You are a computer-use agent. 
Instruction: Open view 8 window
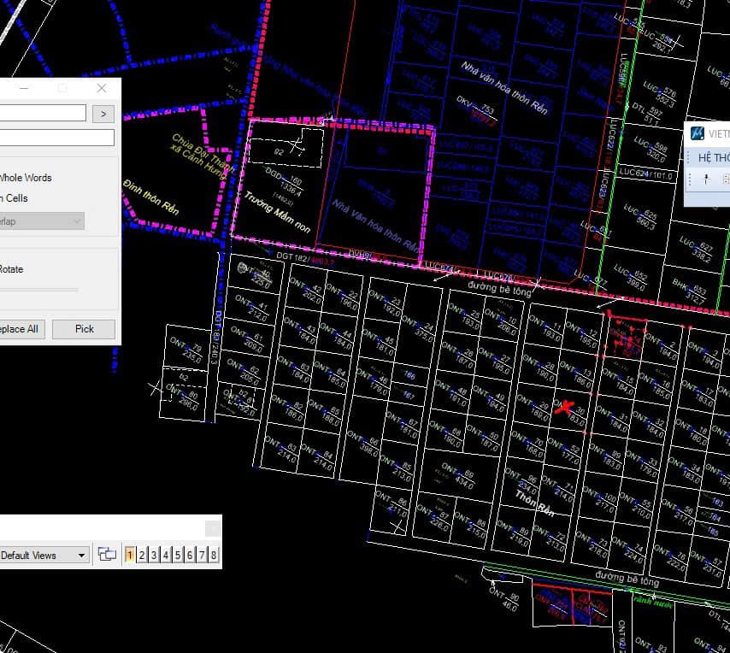[214, 555]
